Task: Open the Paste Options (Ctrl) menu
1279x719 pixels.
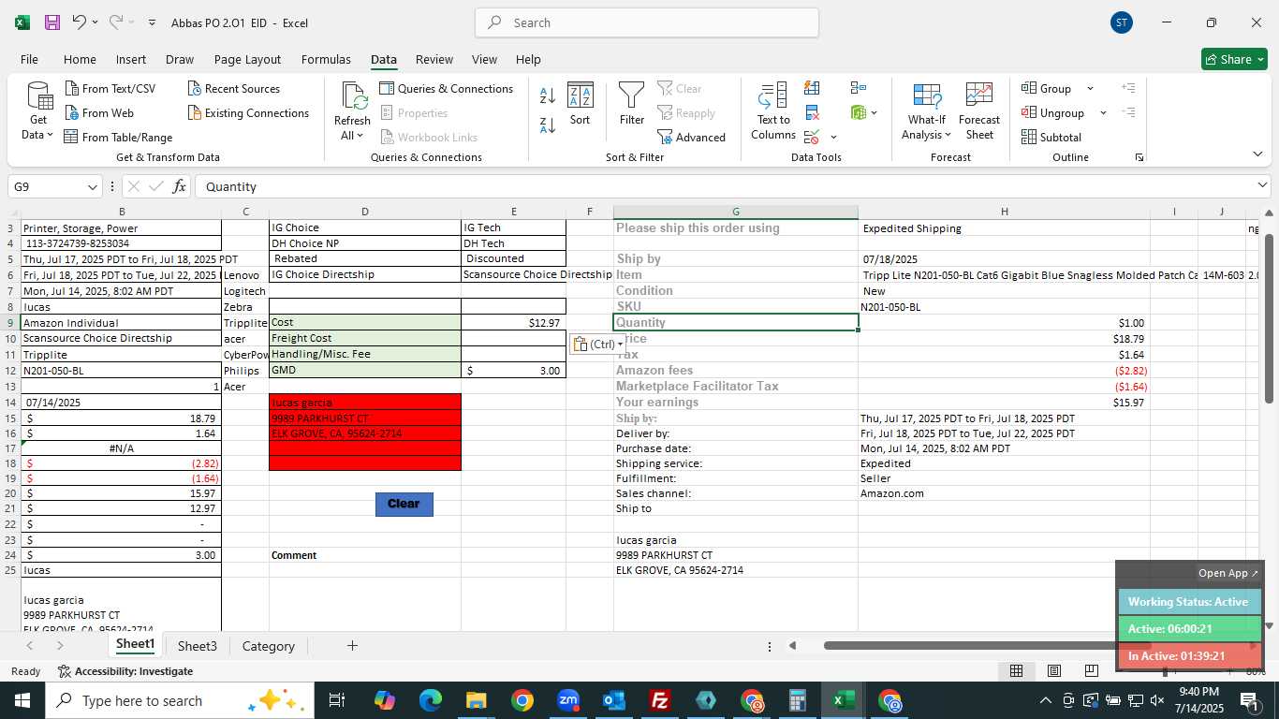Action: 597,345
